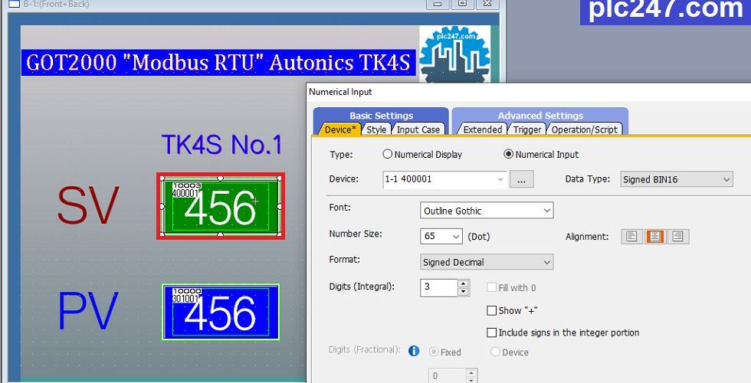Open the Number Size 65 dropdown

[441, 236]
